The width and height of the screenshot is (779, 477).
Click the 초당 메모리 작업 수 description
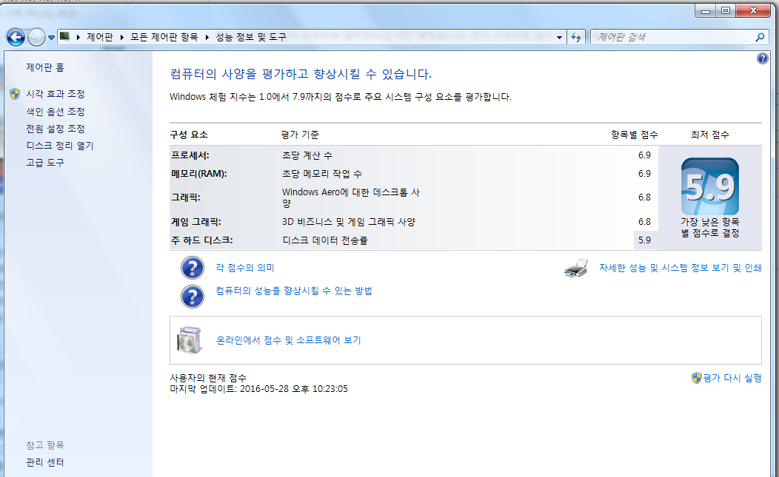pos(322,174)
